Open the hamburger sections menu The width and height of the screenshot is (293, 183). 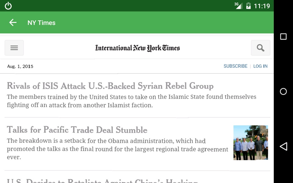click(14, 48)
